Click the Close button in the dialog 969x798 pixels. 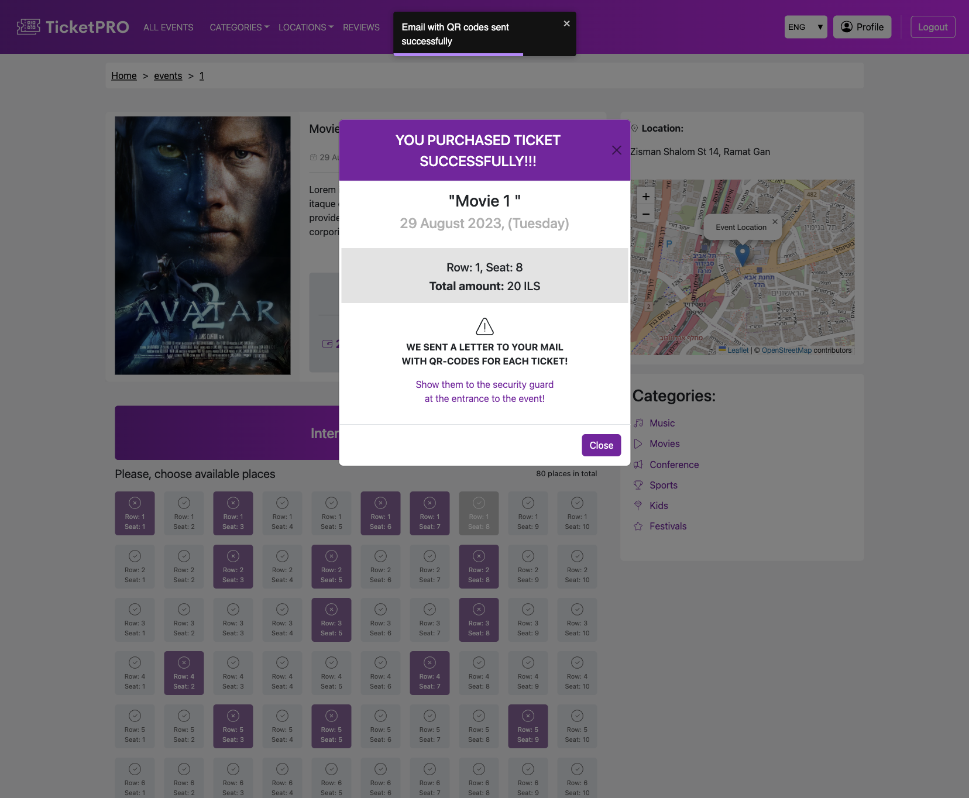click(601, 445)
